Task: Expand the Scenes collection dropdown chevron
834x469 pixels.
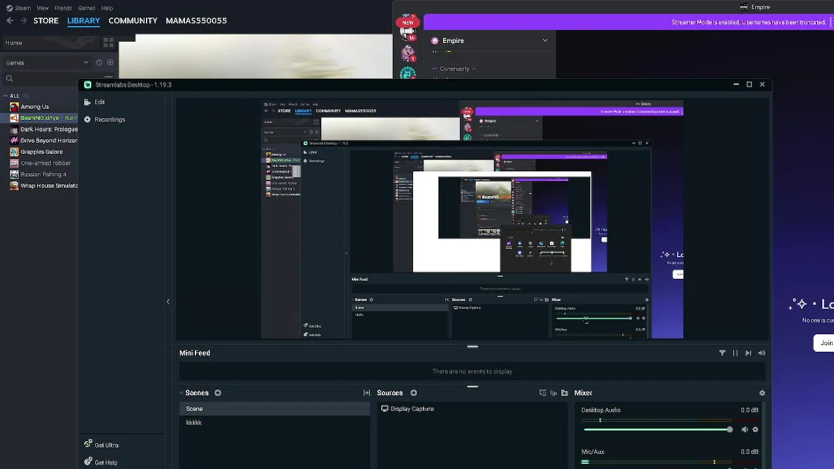Action: pyautogui.click(x=182, y=393)
